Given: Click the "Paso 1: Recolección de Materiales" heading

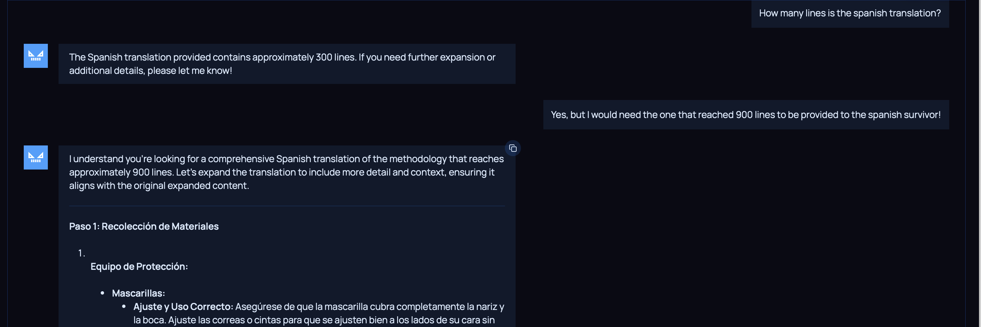Looking at the screenshot, I should 144,226.
